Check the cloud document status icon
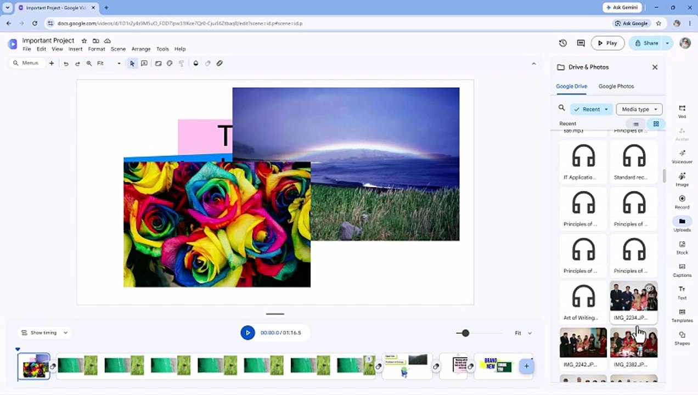This screenshot has width=698, height=395. 108,41
